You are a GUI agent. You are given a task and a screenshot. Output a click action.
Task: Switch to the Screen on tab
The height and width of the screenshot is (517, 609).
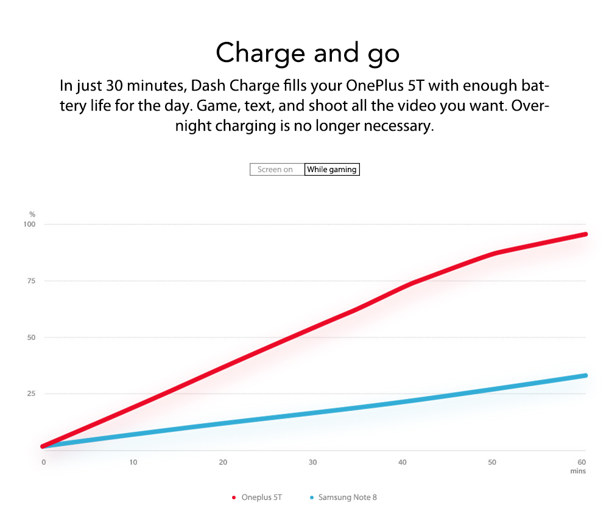(x=276, y=170)
